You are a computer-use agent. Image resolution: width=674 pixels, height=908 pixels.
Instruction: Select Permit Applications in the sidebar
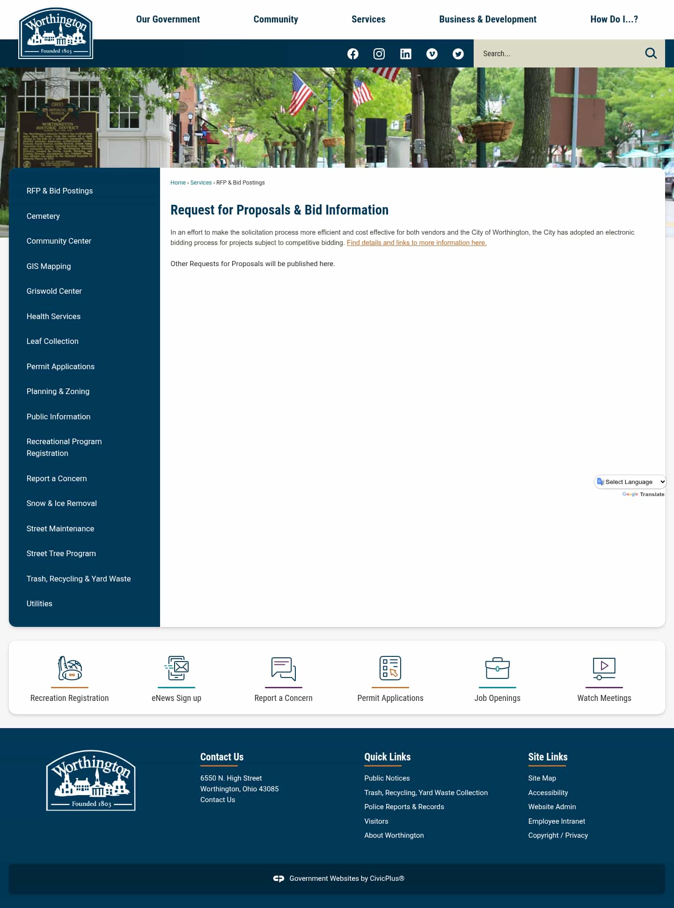[60, 366]
